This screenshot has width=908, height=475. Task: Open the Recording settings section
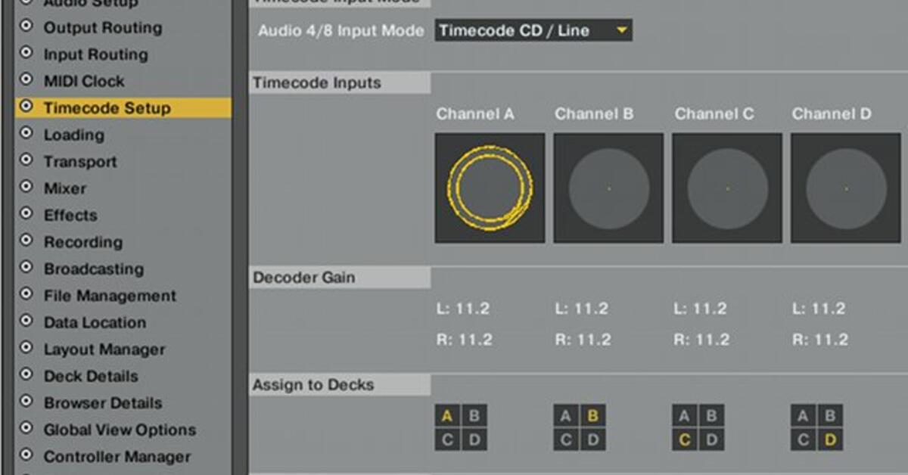83,242
